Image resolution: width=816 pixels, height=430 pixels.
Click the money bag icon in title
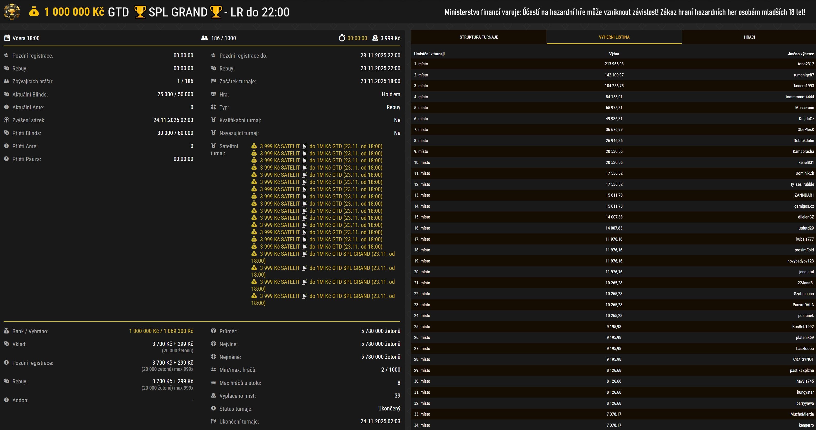34,12
